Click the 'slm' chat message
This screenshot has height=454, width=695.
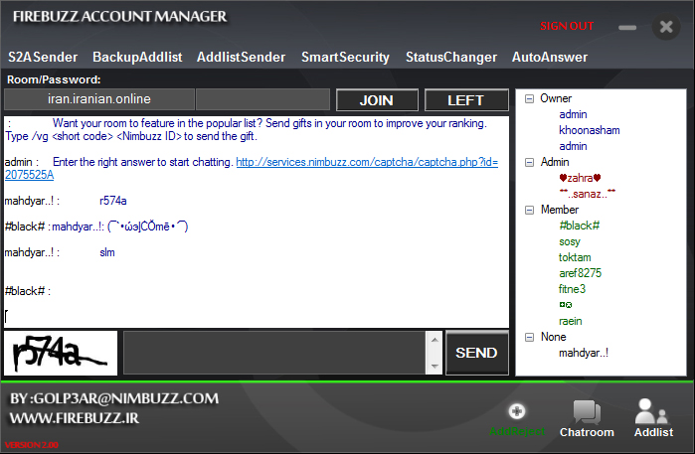pyautogui.click(x=106, y=252)
